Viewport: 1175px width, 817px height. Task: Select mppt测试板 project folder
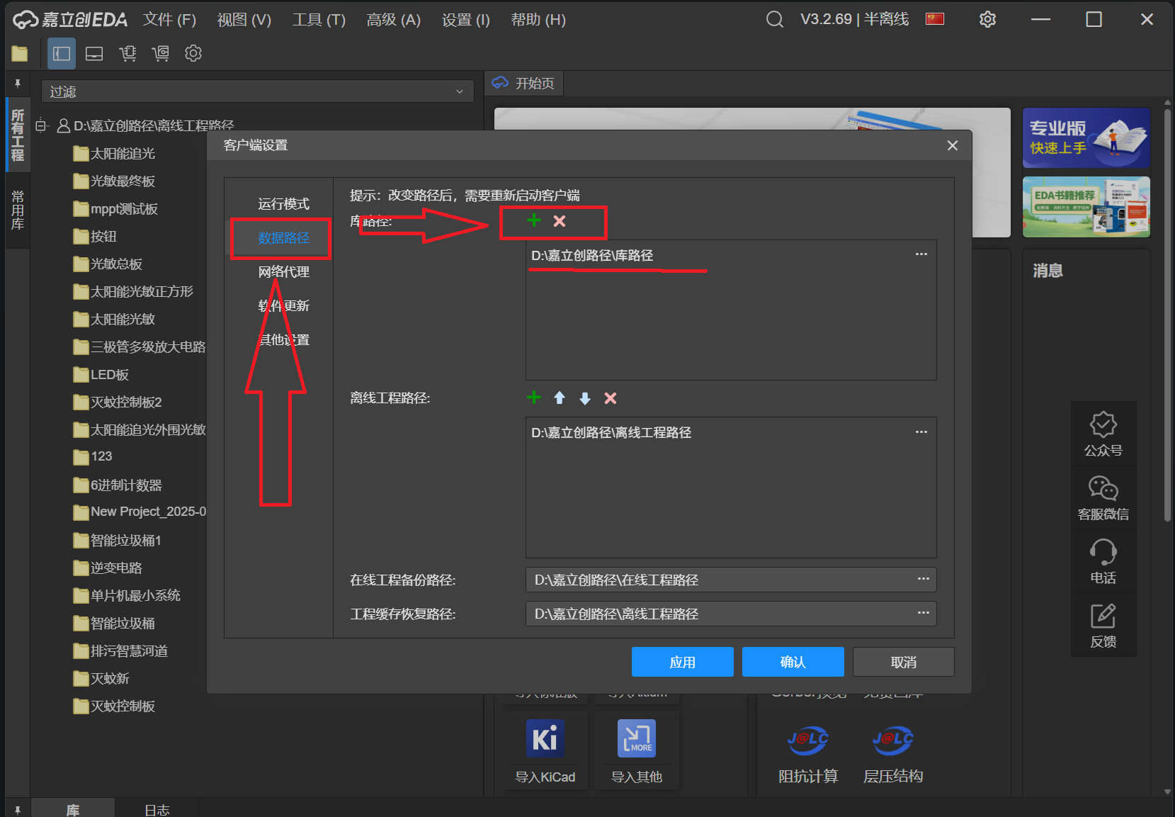click(x=115, y=209)
